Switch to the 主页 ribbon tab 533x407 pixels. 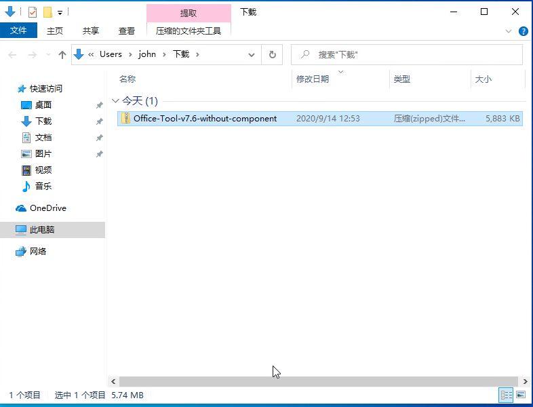(55, 31)
